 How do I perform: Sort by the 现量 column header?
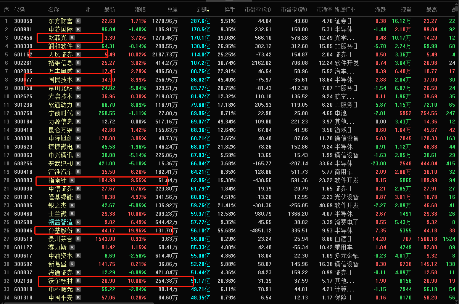(x=406, y=10)
